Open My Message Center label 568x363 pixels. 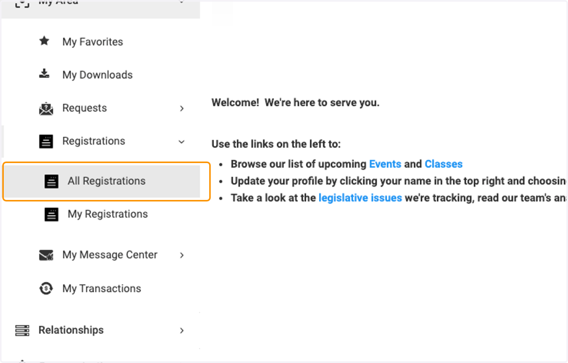110,255
